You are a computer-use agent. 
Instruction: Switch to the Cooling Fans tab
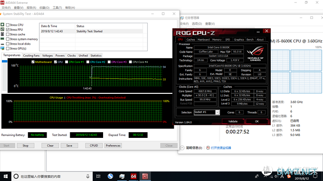point(31,55)
